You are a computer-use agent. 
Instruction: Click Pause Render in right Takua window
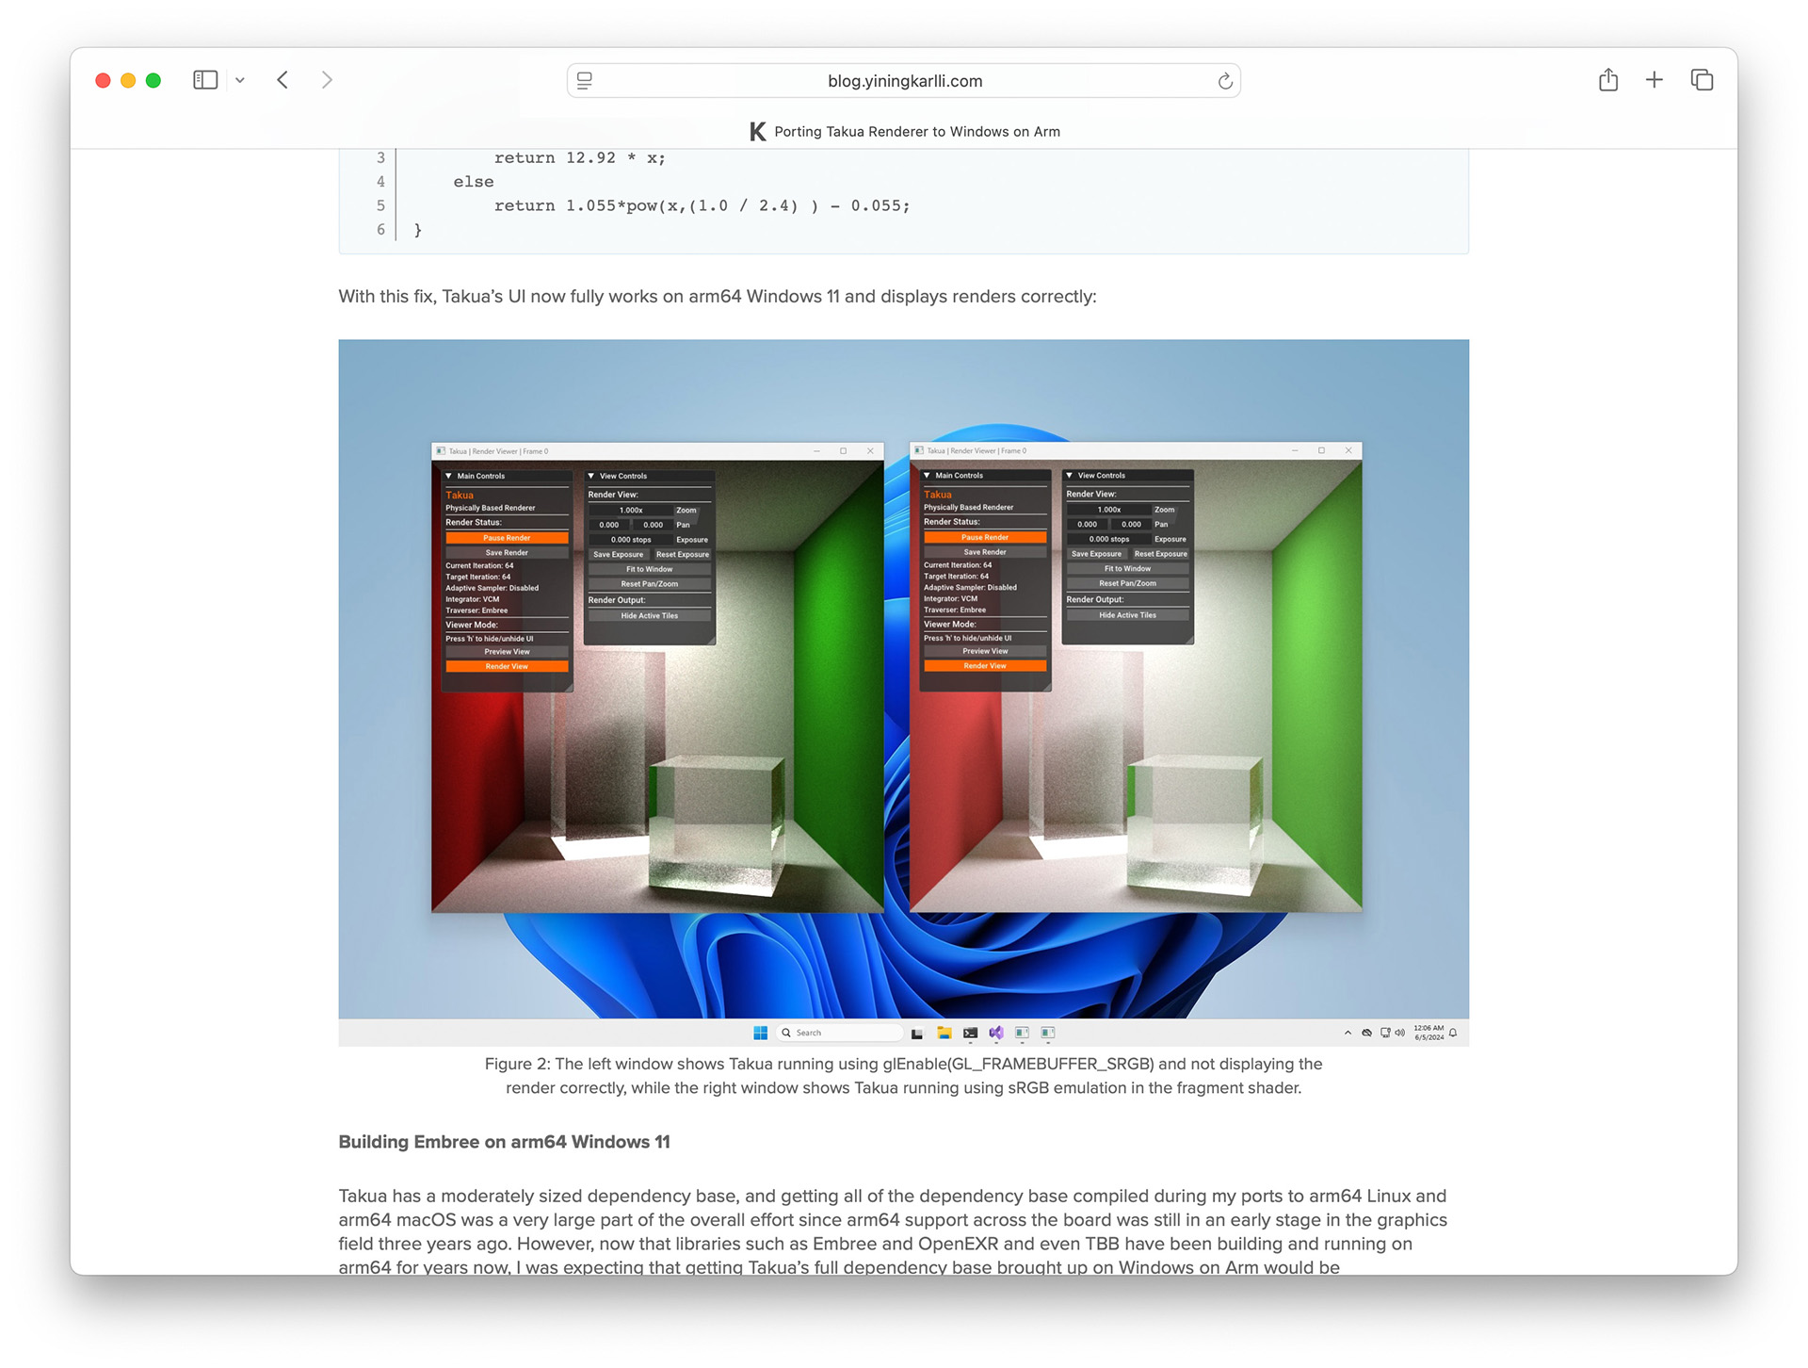point(985,537)
